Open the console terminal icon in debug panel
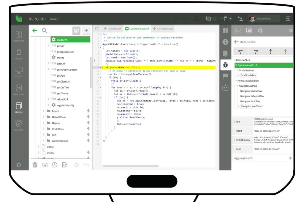 [238, 30]
